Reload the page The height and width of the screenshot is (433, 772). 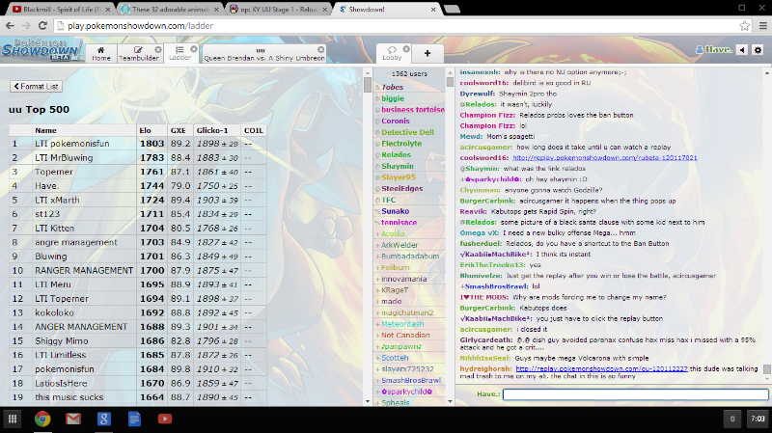tap(42, 26)
